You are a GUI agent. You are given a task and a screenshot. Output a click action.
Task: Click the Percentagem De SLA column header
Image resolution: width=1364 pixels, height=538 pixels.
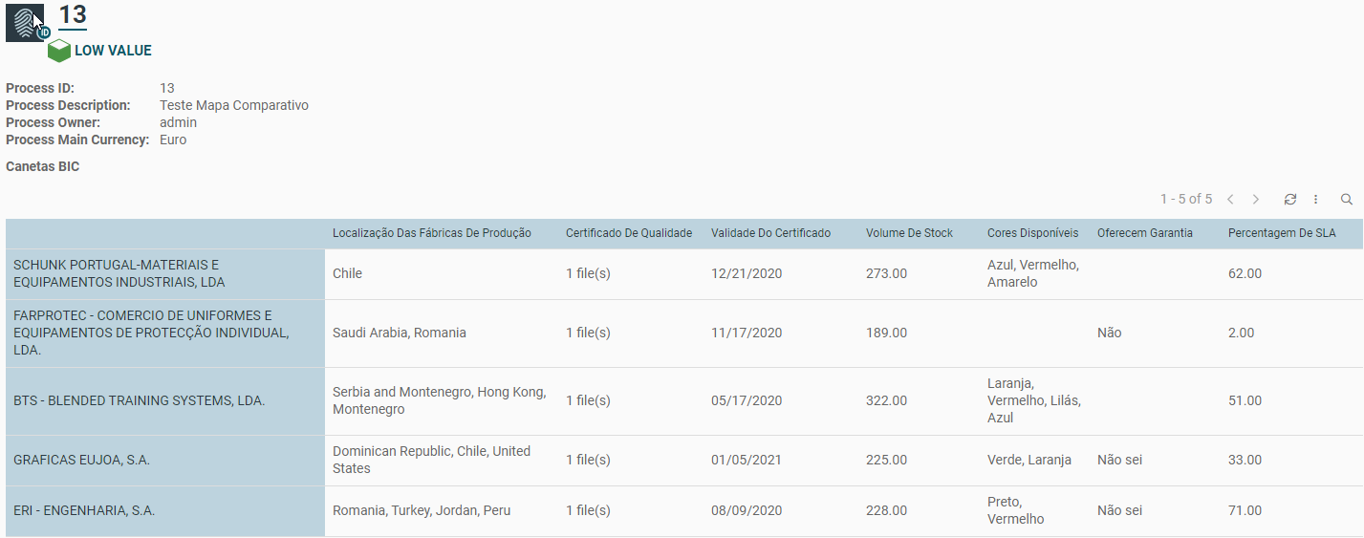pyautogui.click(x=1282, y=233)
